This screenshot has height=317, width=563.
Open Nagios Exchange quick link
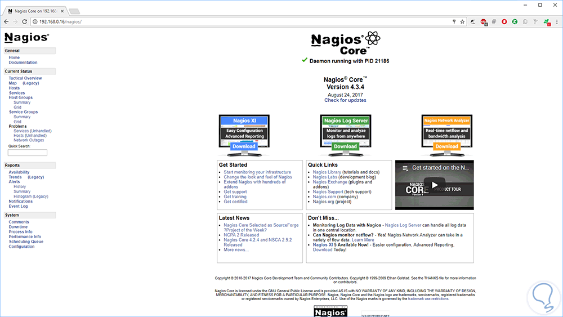pyautogui.click(x=330, y=182)
